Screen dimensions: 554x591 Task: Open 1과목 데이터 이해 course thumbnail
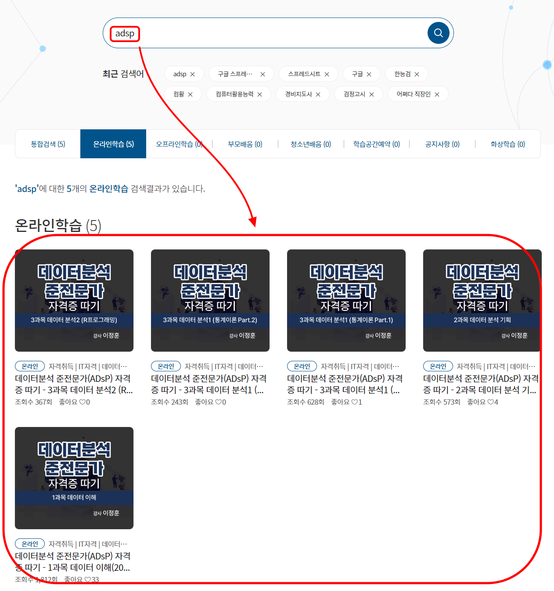(74, 478)
